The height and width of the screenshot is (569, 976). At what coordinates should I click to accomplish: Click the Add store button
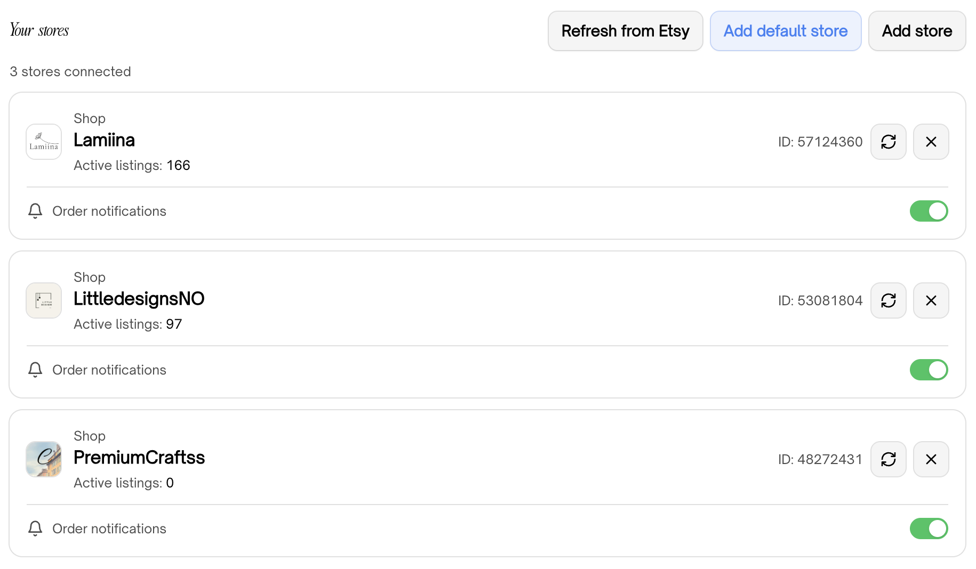coord(917,31)
